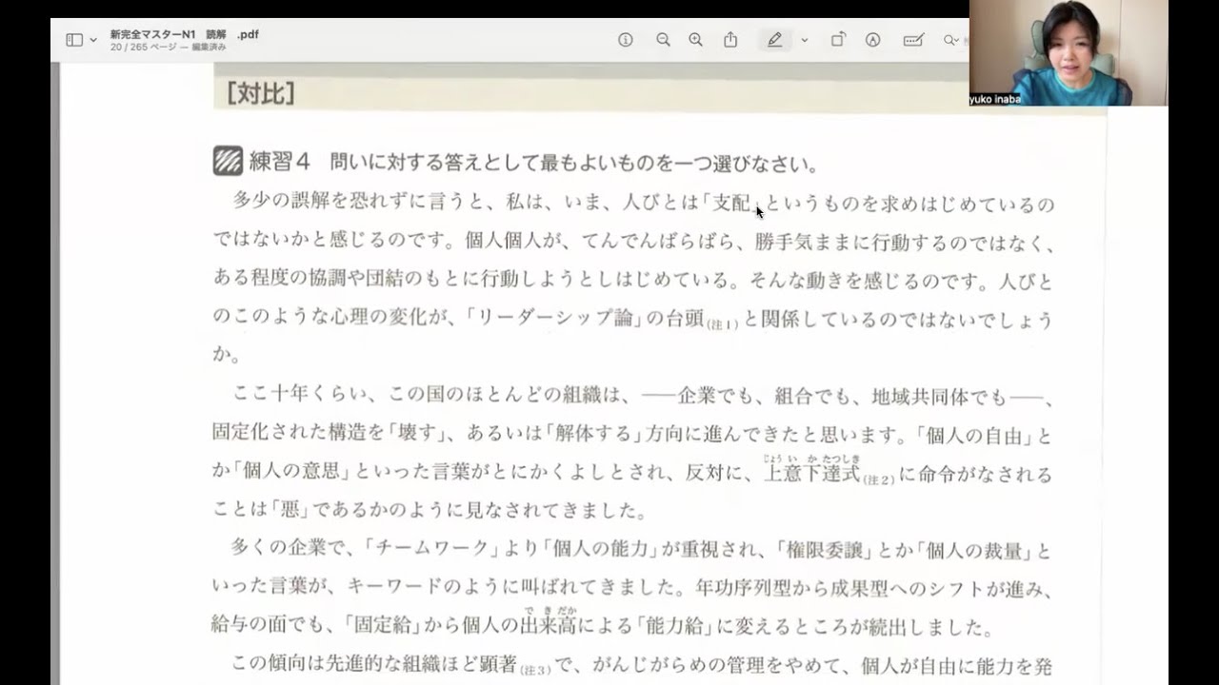Viewport: 1219px width, 685px height.
Task: Open the fill-and-sign form tool
Action: 911,41
